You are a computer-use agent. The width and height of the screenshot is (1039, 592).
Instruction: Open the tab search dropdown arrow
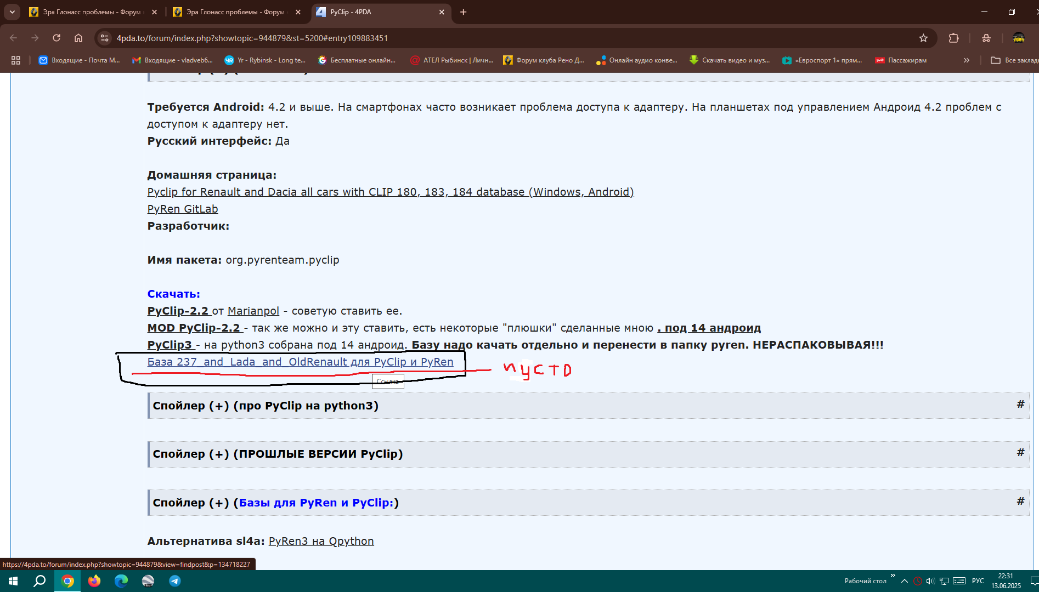(x=12, y=12)
